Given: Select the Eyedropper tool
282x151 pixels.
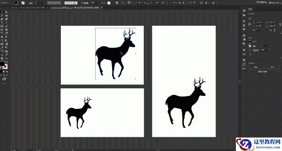Looking at the screenshot, I should [x=2, y=47].
